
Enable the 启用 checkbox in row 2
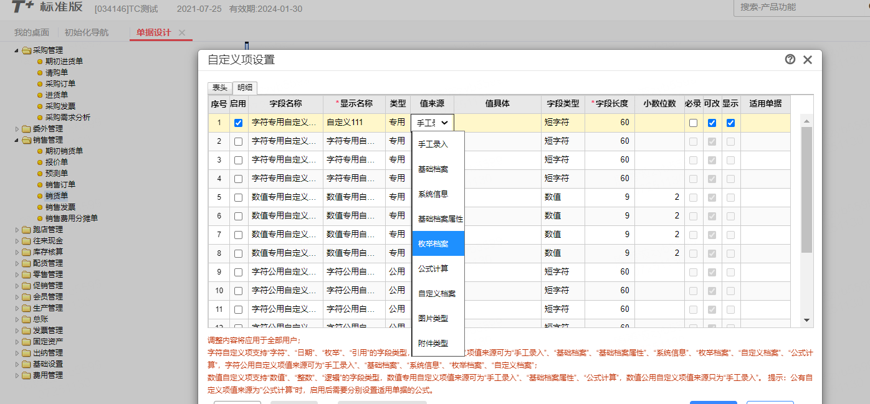pos(238,142)
